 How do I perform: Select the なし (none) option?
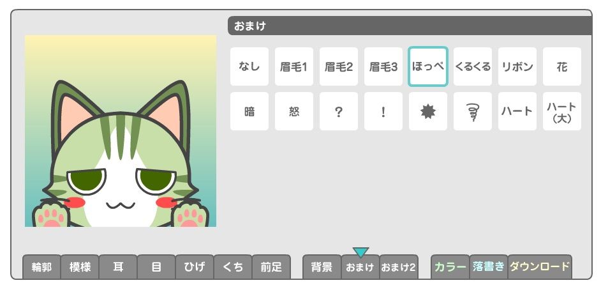pos(249,66)
